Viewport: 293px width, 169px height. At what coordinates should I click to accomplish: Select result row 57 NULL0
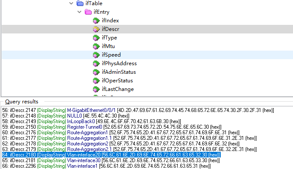(66, 116)
